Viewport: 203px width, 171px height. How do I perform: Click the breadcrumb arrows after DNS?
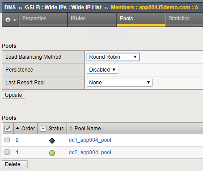[x=20, y=8]
